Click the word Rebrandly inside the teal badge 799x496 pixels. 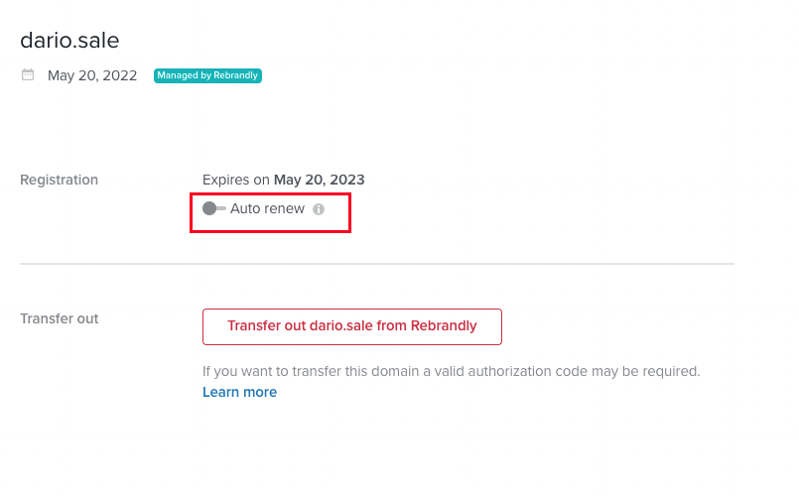point(235,75)
